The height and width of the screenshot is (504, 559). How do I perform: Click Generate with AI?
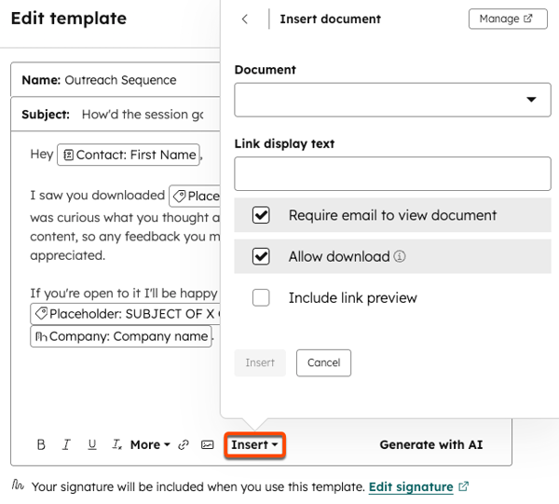[x=431, y=445]
